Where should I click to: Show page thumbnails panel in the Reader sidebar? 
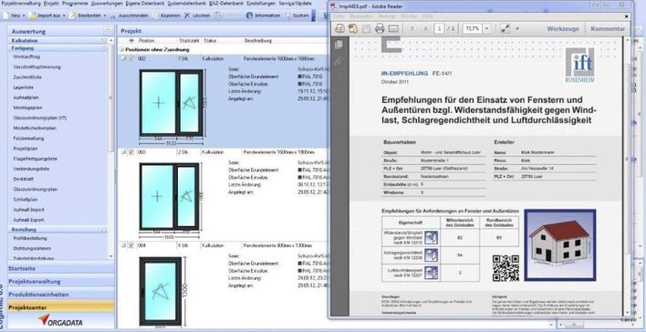click(x=339, y=45)
